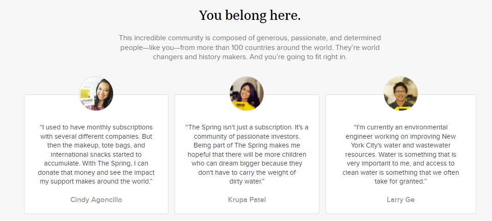492x221 pixels.
Task: Click Cindy's quote about monthly subscriptions
Action: pyautogui.click(x=96, y=155)
